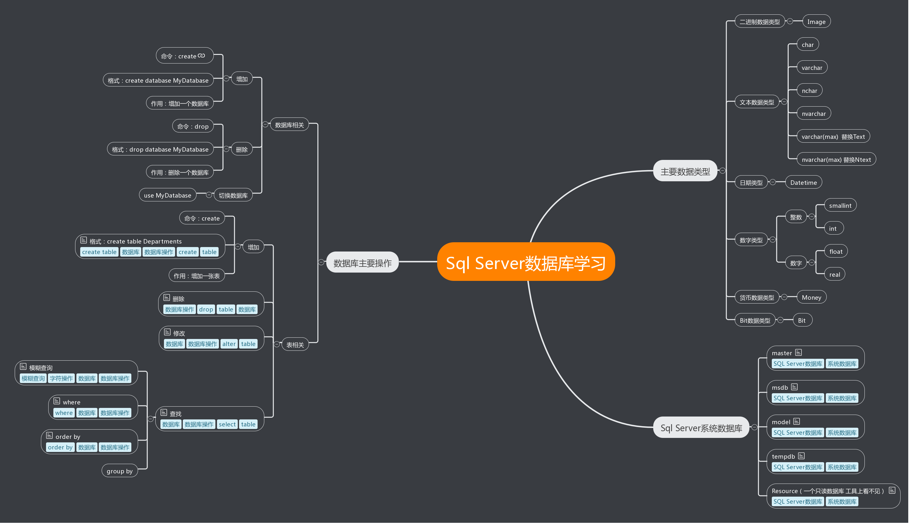
Task: Collapse children of 表相关 node
Action: click(x=277, y=344)
